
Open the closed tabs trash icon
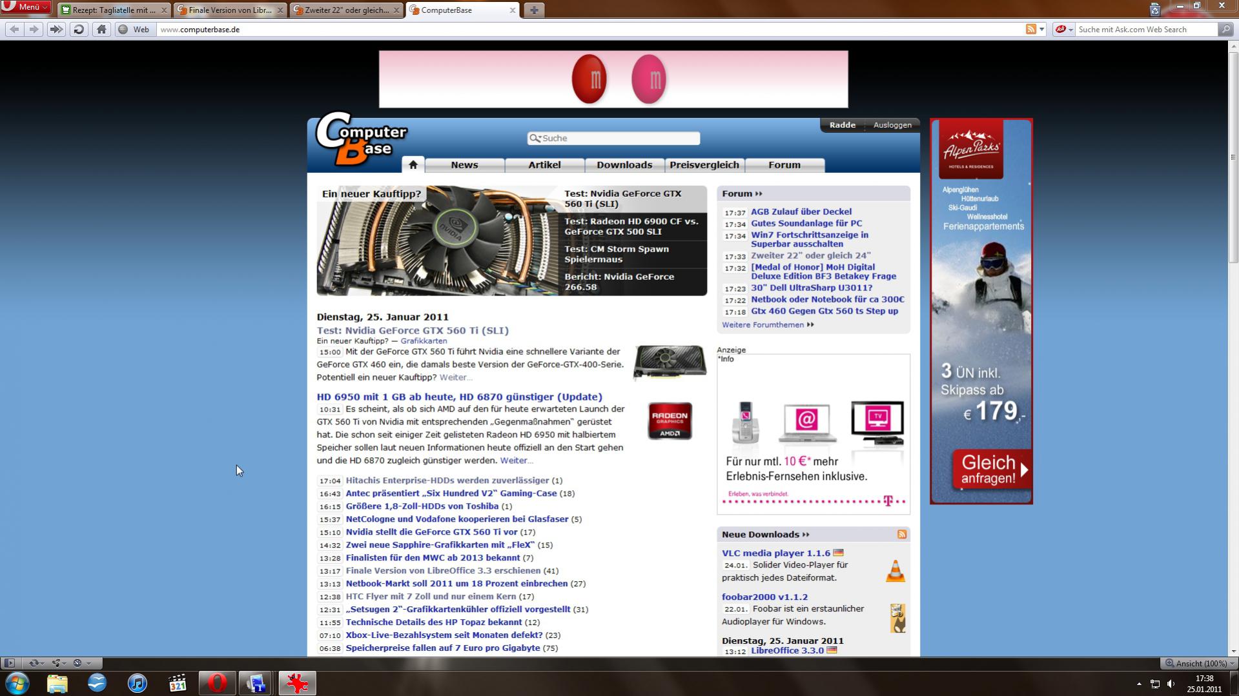pyautogui.click(x=1155, y=9)
